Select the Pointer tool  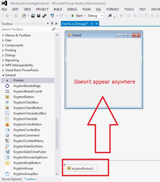(27, 80)
